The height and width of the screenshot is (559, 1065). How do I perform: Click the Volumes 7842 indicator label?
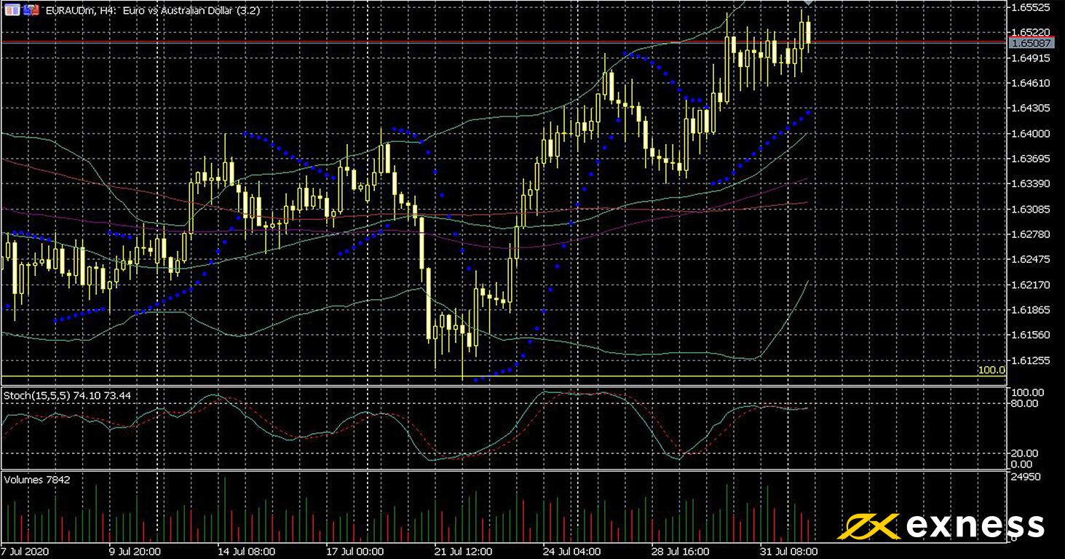pyautogui.click(x=37, y=480)
